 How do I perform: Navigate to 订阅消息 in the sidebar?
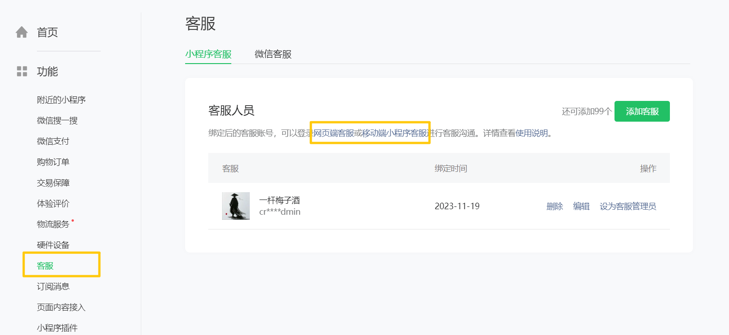pos(53,287)
